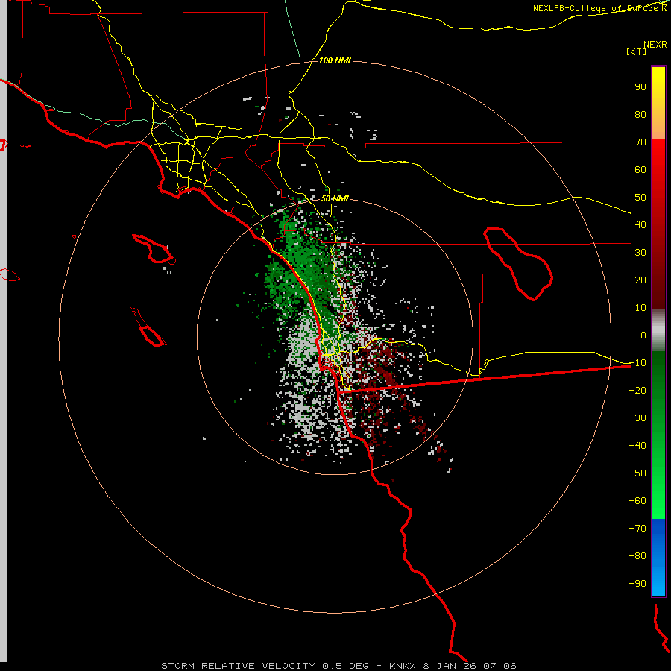Click the 90 value on velocity scale
This screenshot has height=671, width=671.
click(640, 87)
